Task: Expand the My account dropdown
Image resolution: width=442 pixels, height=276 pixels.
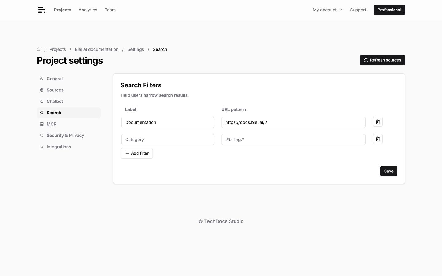Action: (x=327, y=10)
